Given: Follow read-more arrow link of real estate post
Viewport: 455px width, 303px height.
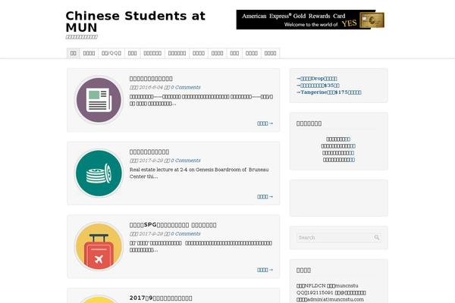Looking at the screenshot, I should pos(265,197).
